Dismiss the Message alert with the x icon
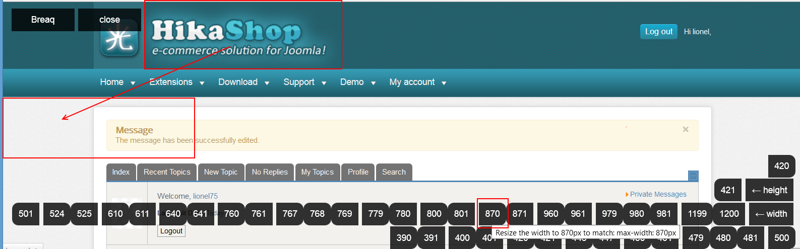The width and height of the screenshot is (800, 249). tap(686, 129)
